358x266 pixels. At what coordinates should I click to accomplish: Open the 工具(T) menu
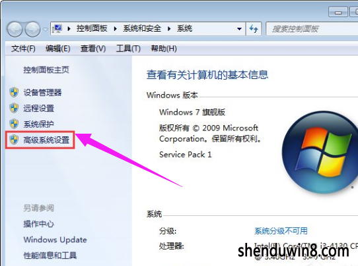128,49
